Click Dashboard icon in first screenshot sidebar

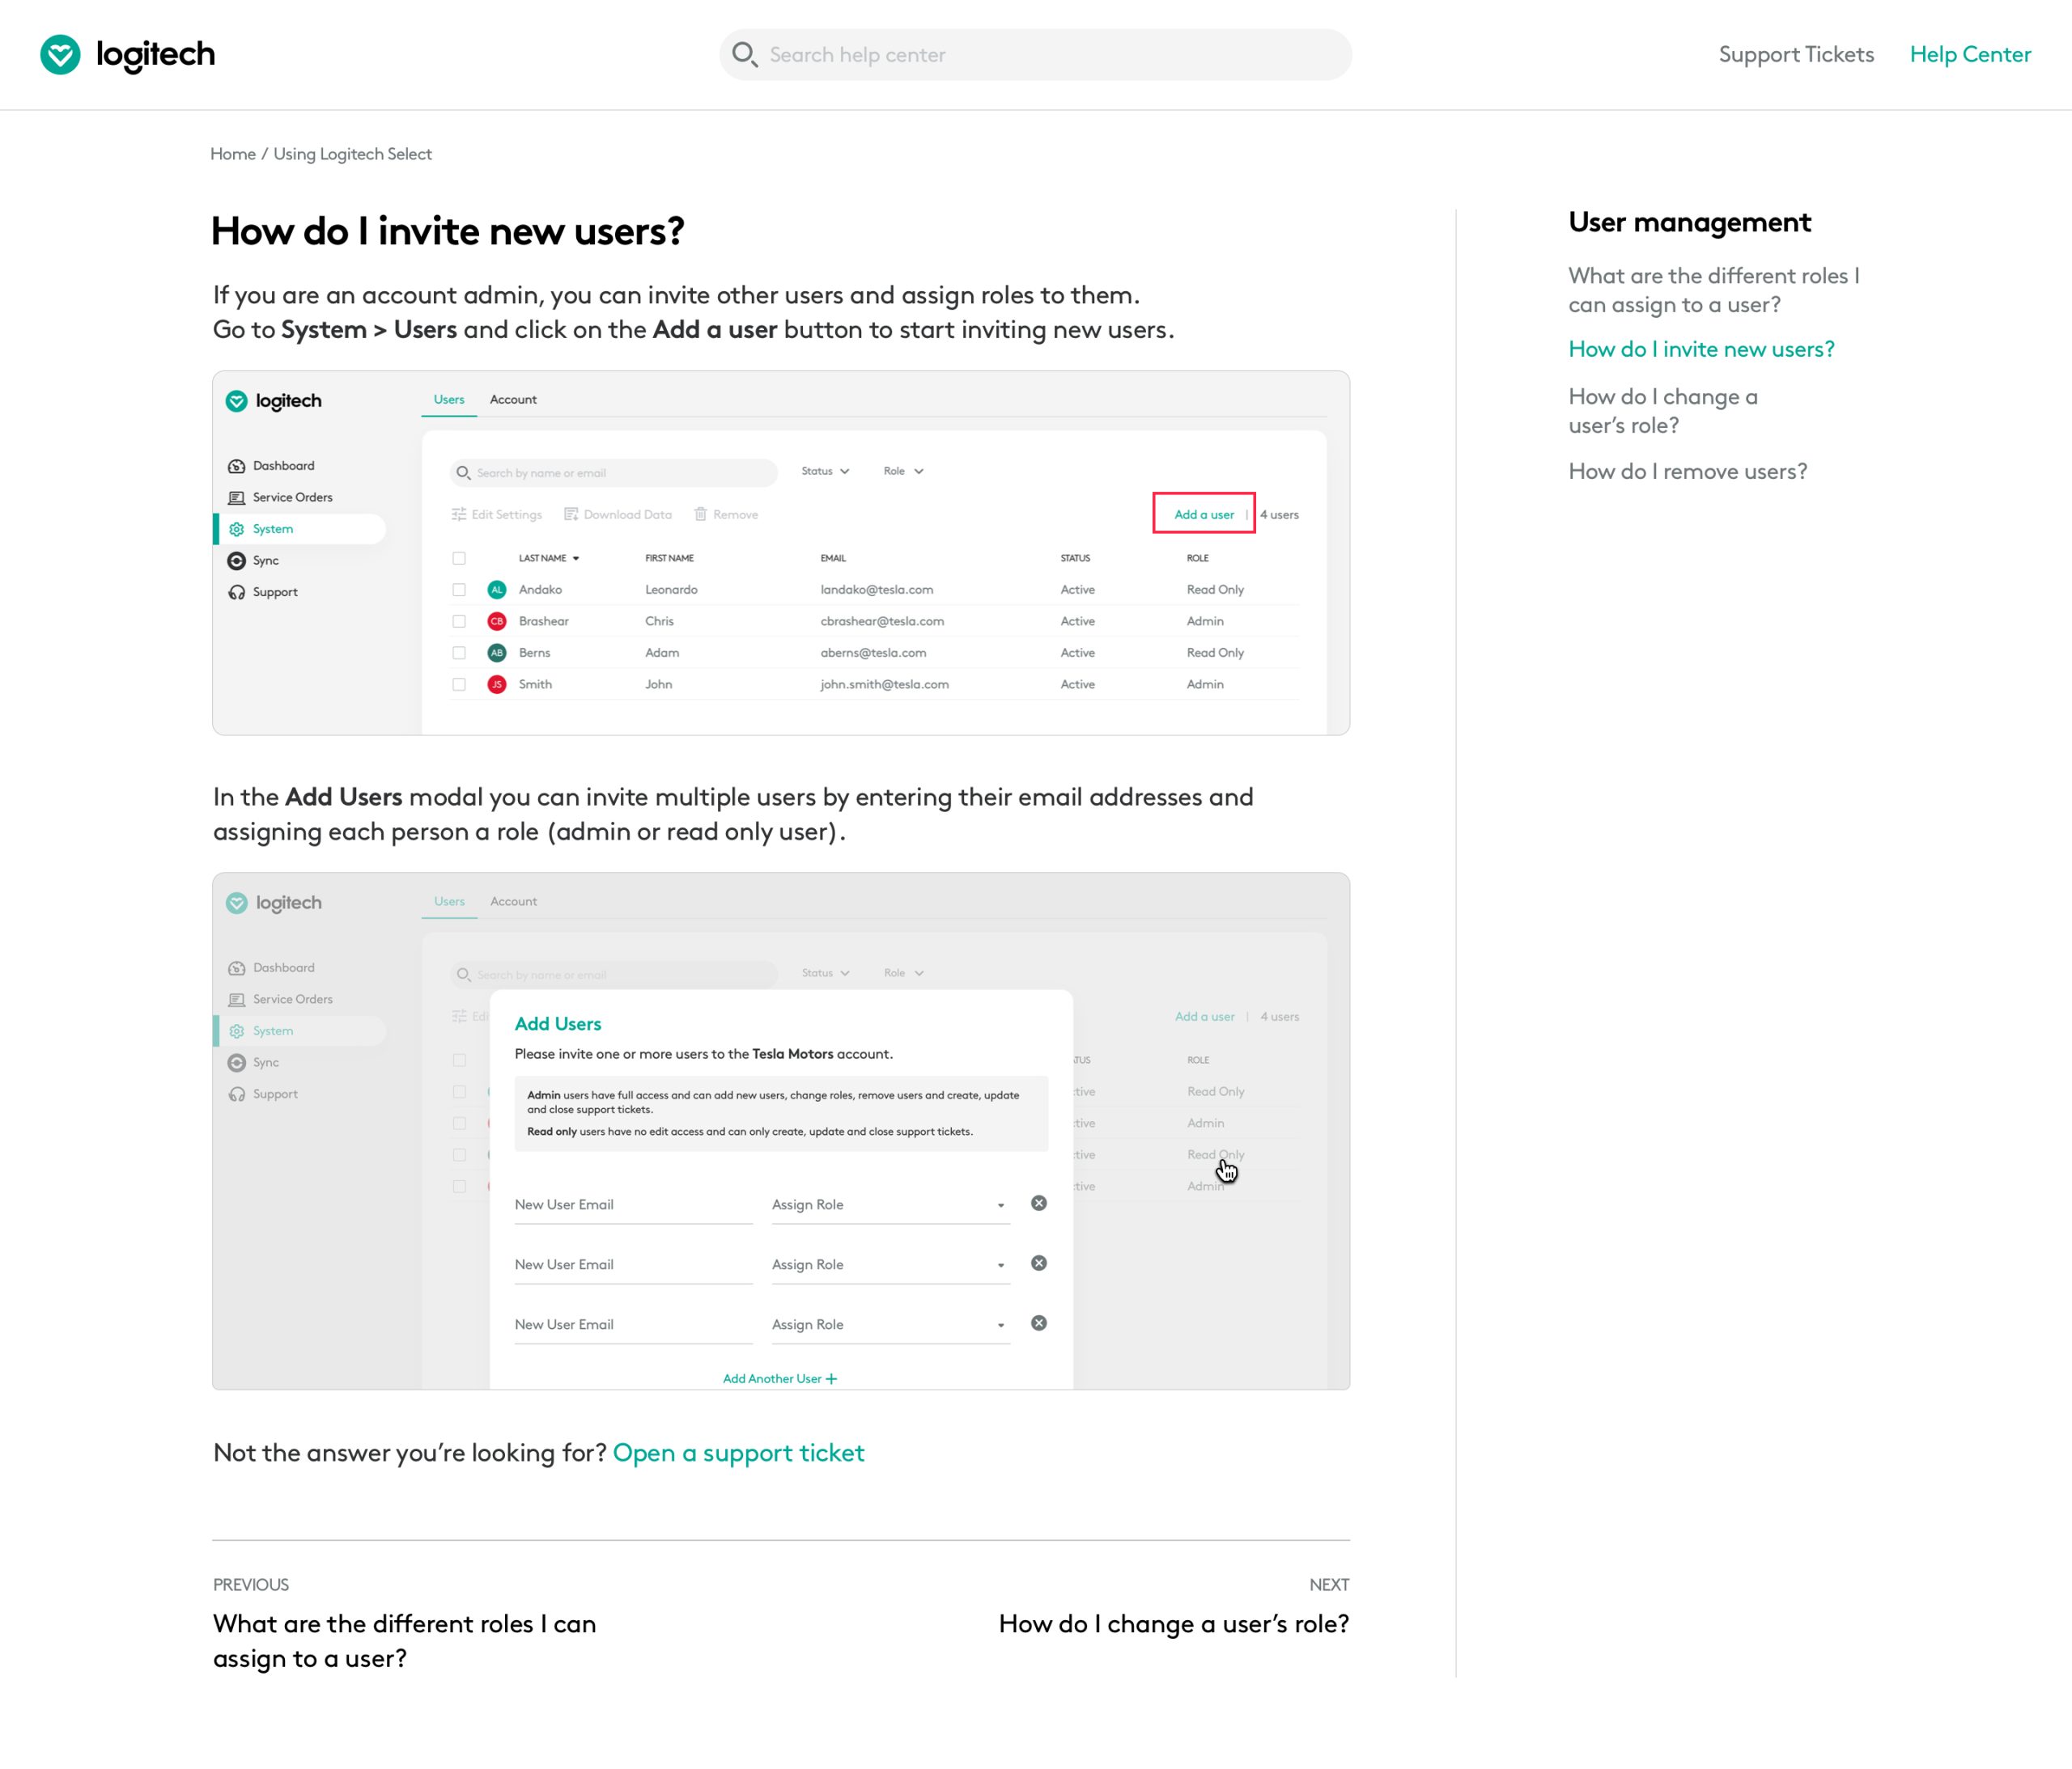[x=237, y=466]
